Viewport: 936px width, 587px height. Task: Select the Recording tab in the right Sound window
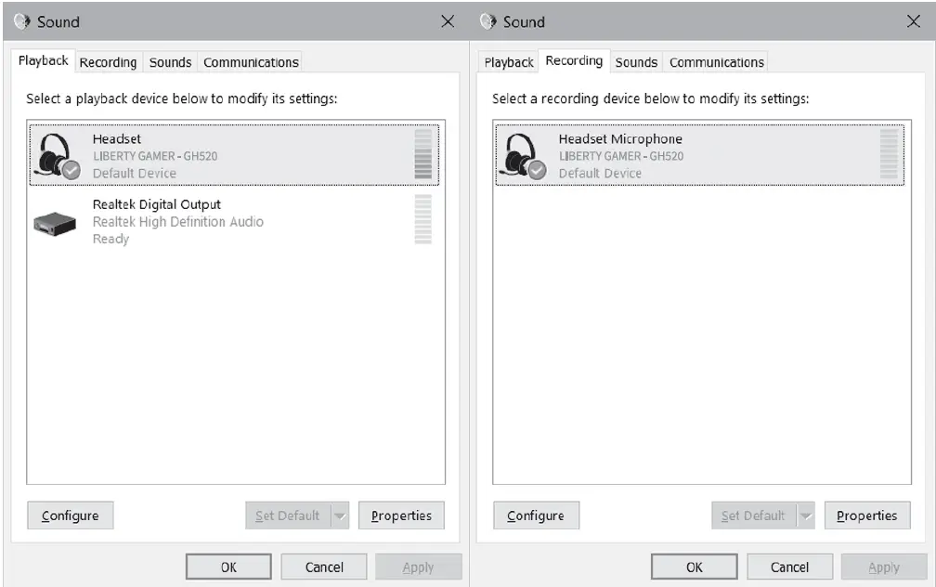(574, 60)
